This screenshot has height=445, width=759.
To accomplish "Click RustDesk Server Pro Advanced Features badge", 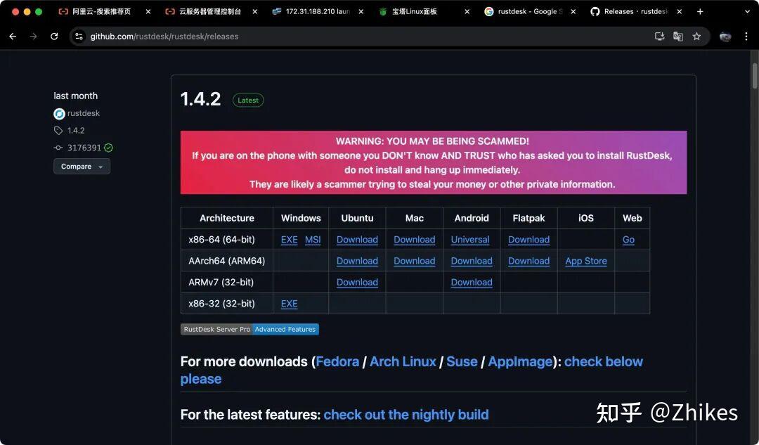I will 249,329.
